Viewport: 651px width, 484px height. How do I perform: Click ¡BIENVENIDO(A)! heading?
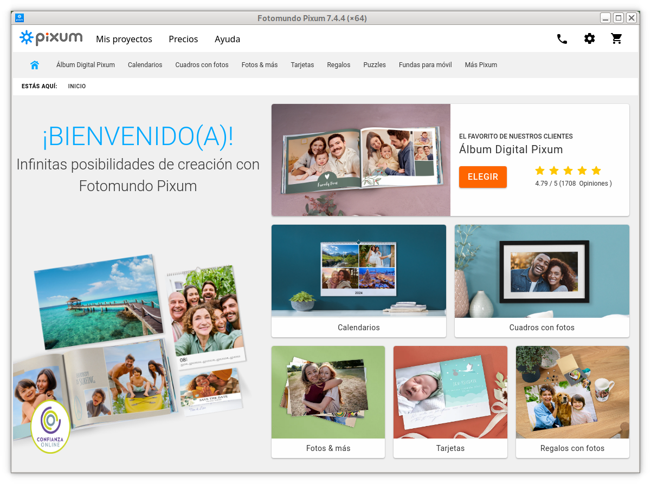138,137
